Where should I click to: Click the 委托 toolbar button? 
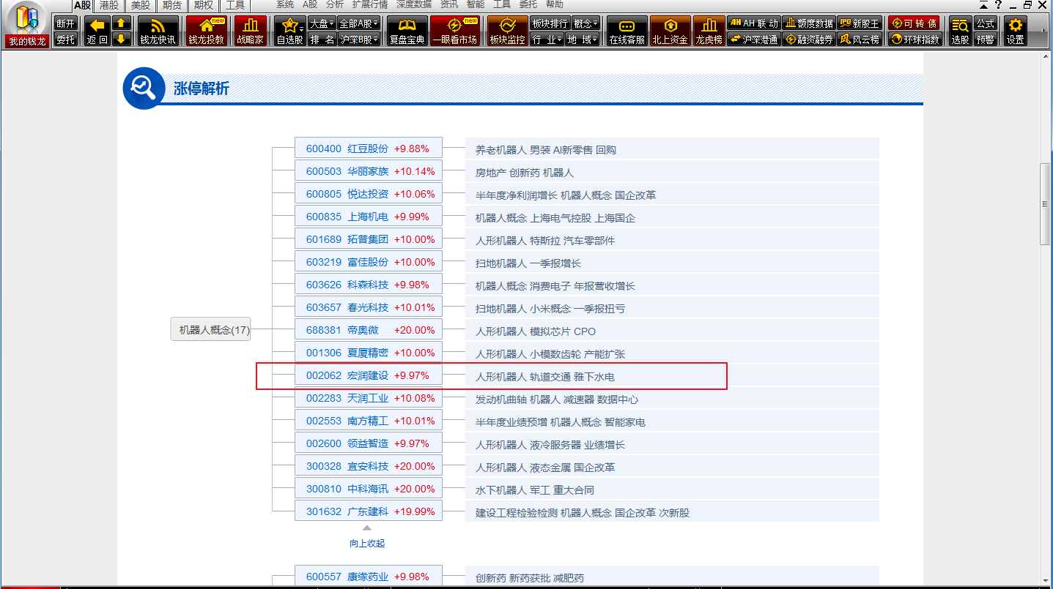66,39
